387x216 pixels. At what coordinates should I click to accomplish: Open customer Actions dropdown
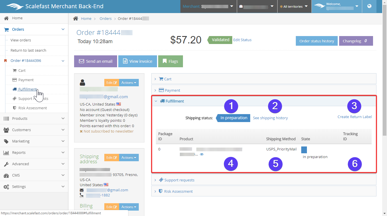[x=129, y=83]
